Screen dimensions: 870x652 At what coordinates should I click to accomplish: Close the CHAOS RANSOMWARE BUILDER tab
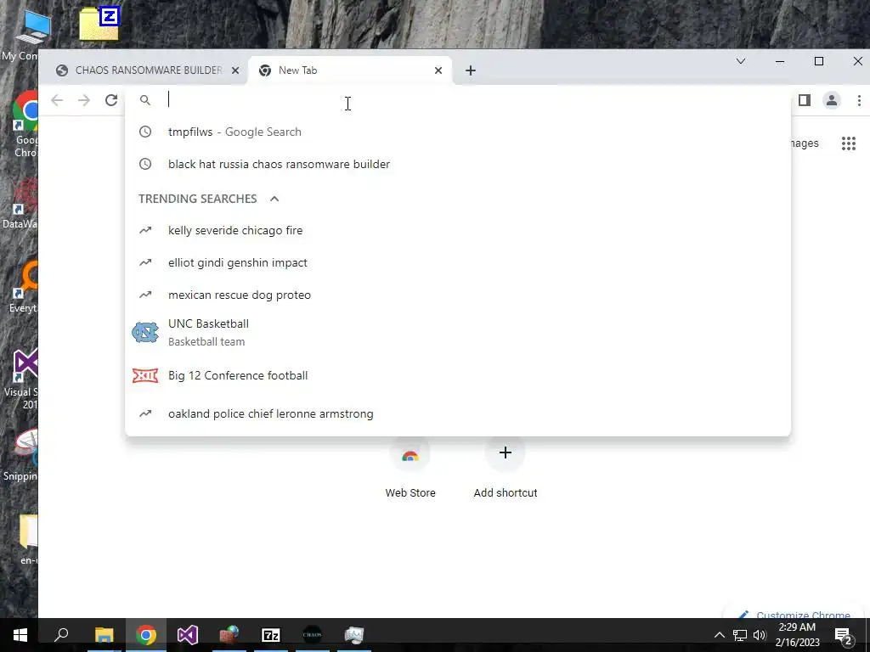(235, 70)
